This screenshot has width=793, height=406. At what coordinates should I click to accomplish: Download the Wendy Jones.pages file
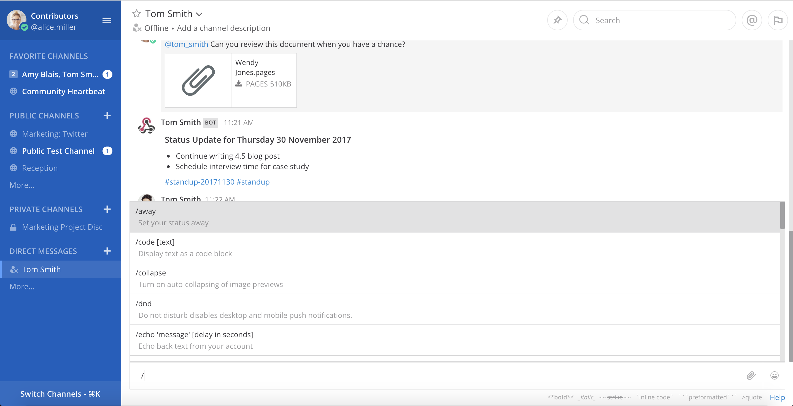(239, 84)
